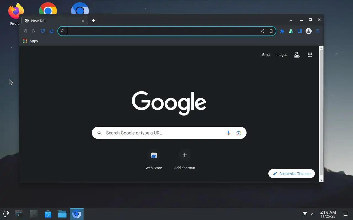
Task: Open the profile avatar menu
Action: [x=309, y=31]
